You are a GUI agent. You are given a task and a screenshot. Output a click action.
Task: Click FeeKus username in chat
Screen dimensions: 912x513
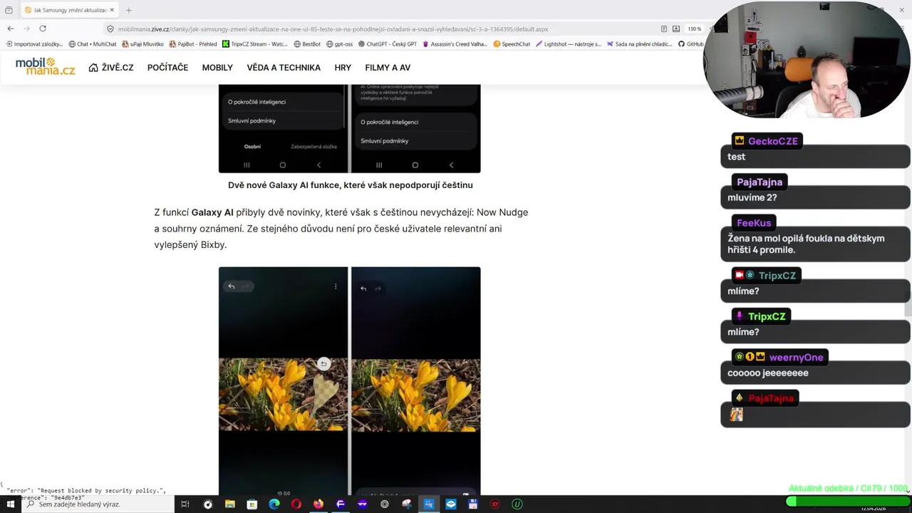754,223
